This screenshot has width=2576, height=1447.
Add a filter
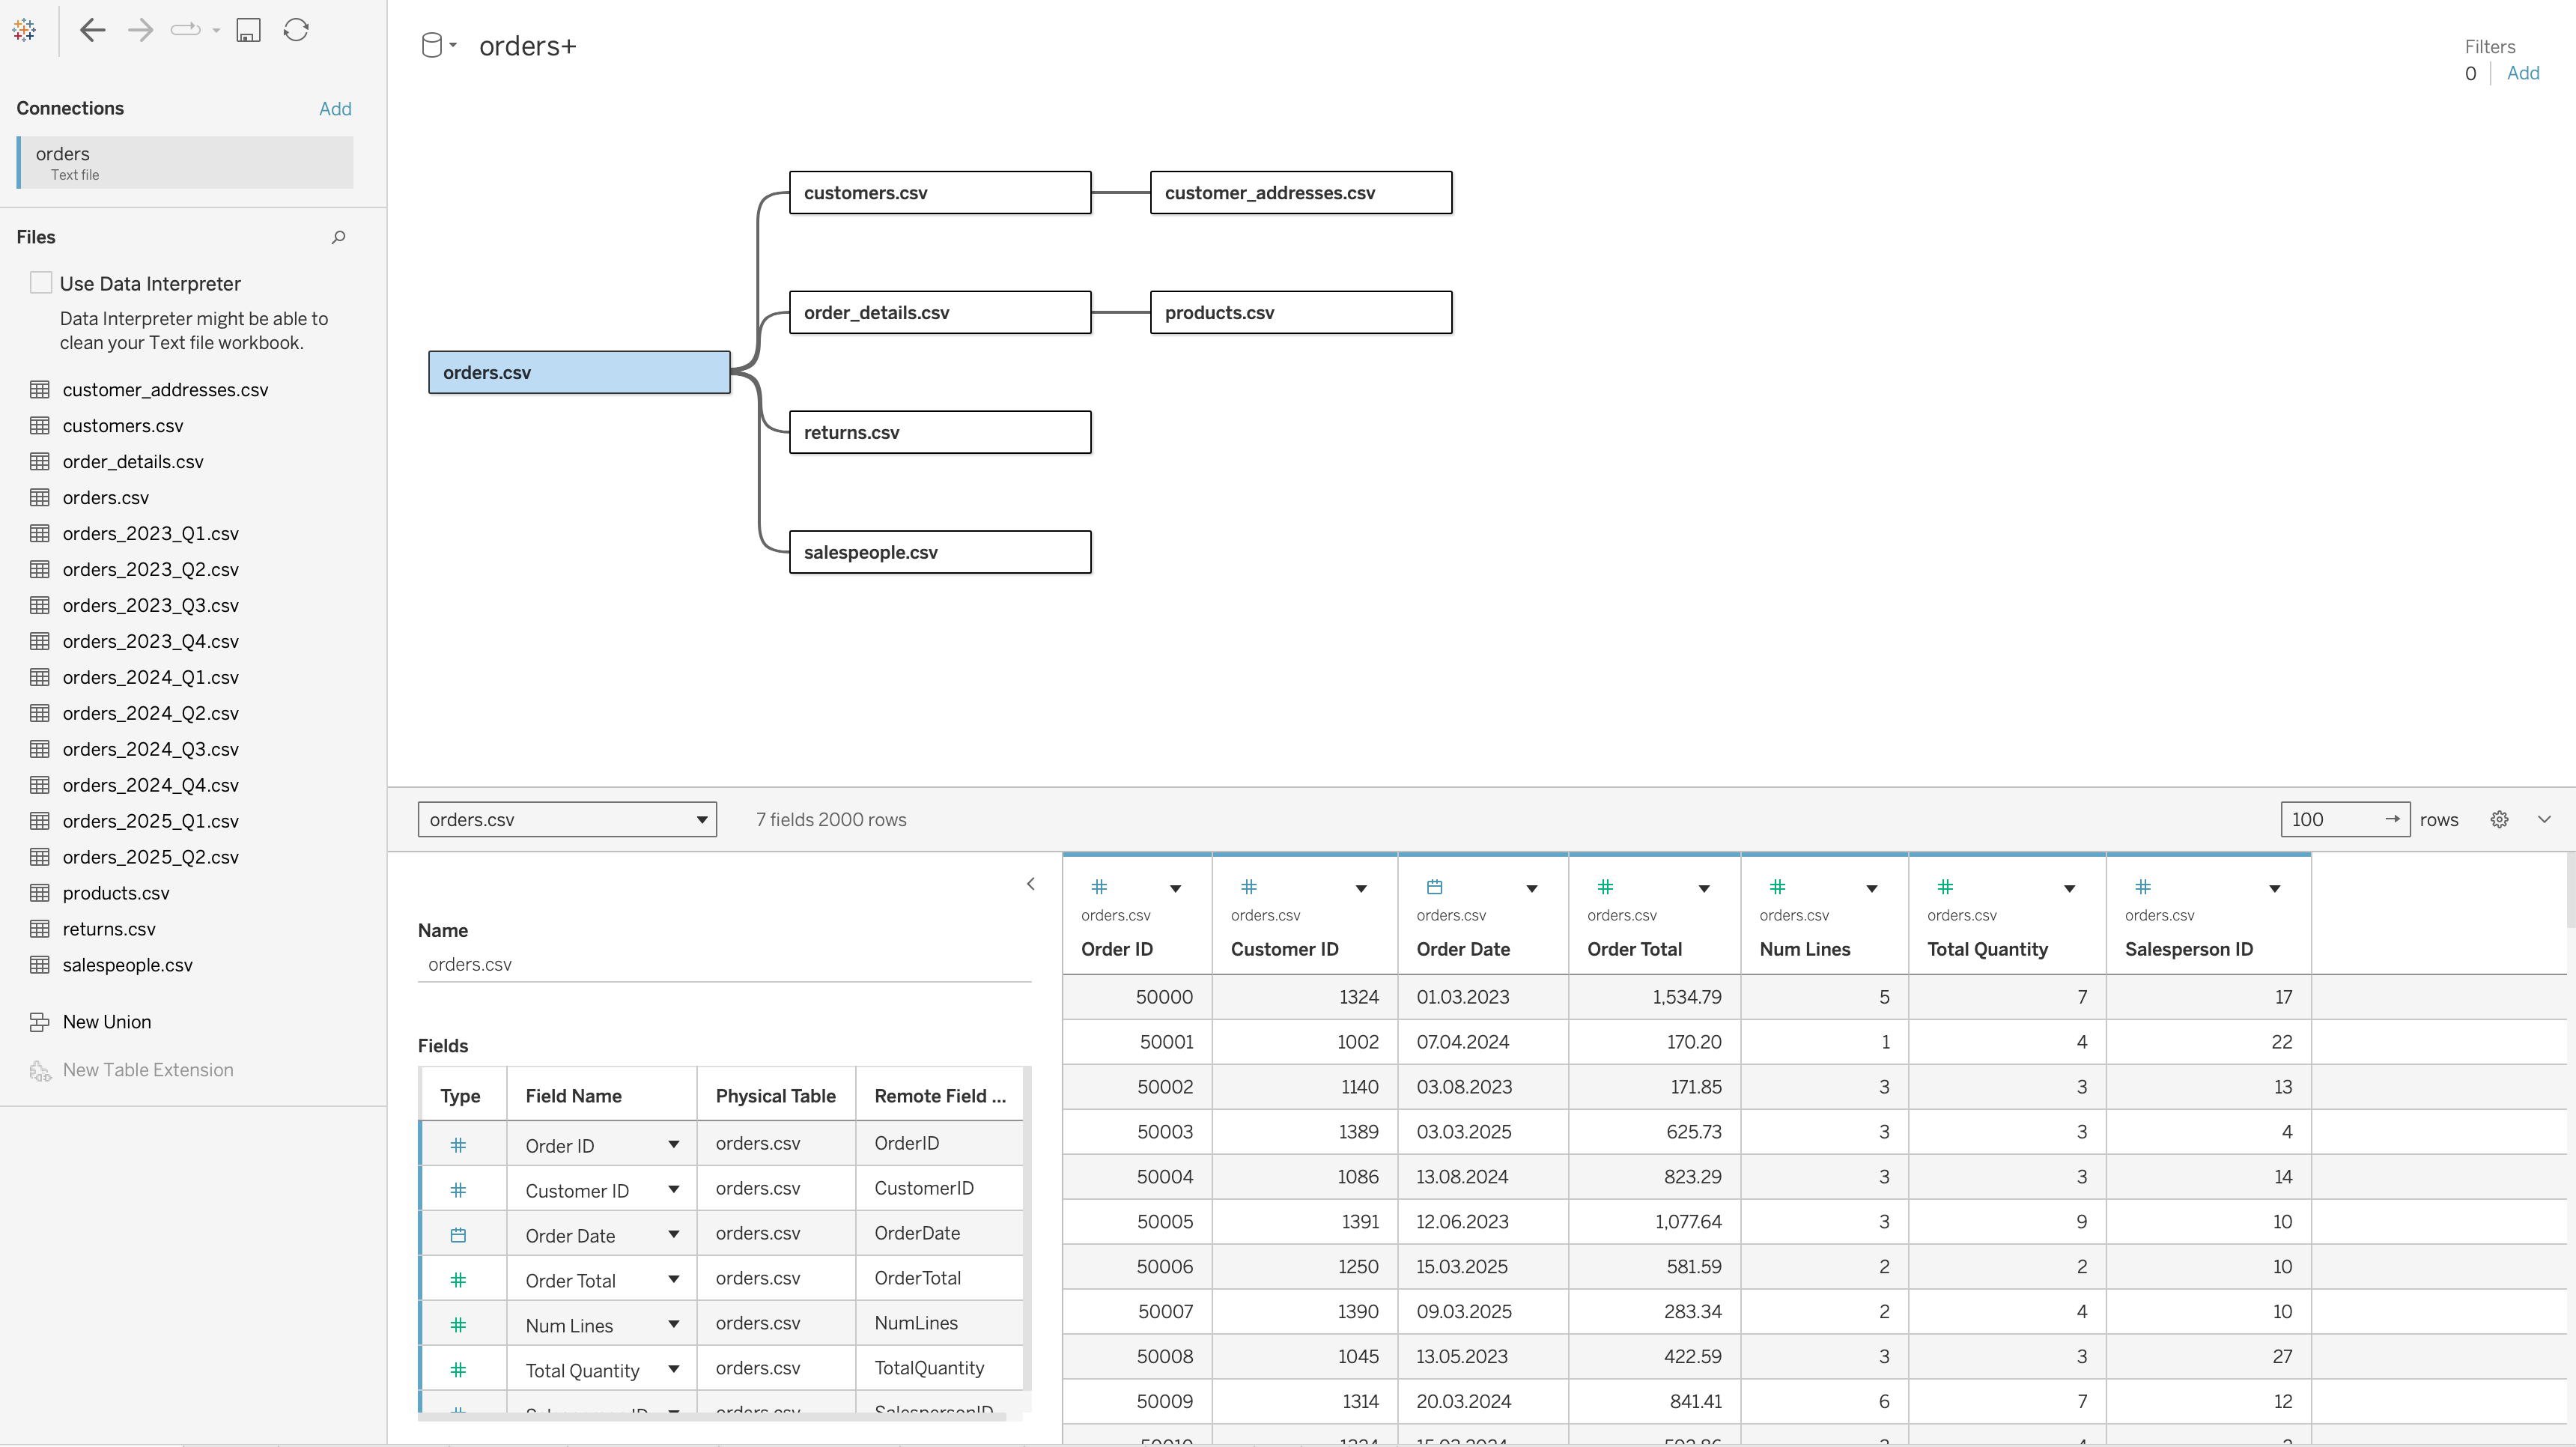[2524, 73]
